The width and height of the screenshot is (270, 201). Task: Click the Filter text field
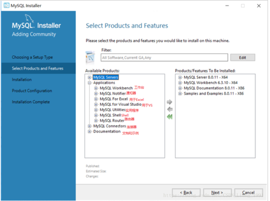click(x=164, y=57)
